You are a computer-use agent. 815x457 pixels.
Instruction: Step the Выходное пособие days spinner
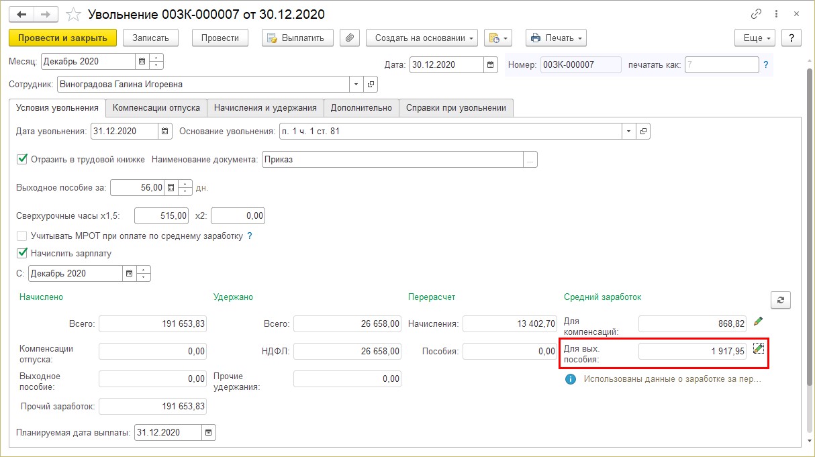coord(185,188)
